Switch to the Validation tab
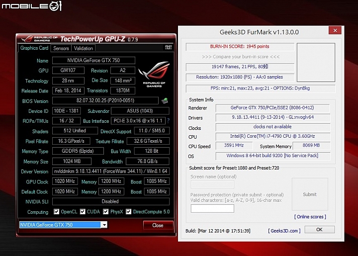Viewport: 358px width, 256px height. pos(84,48)
